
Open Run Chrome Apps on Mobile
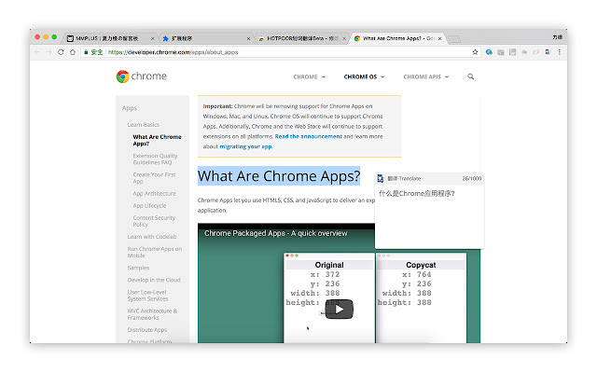coord(155,252)
